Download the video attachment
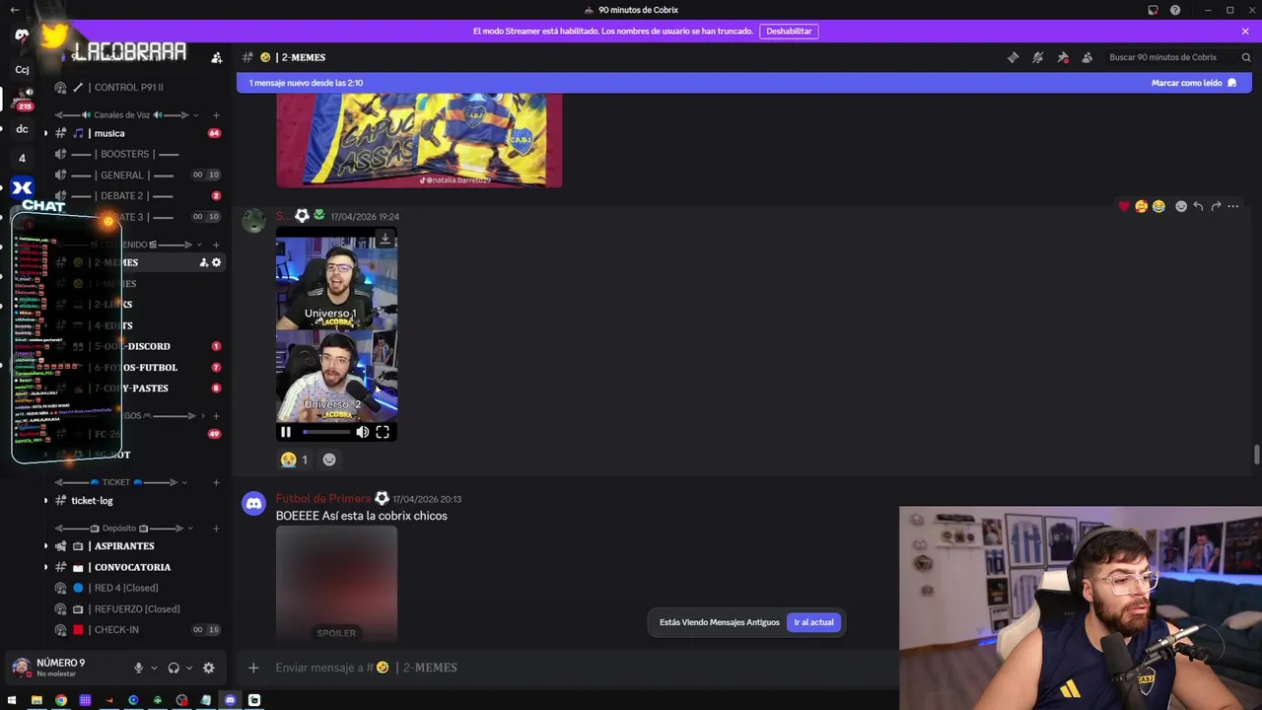The image size is (1262, 710). pyautogui.click(x=386, y=240)
